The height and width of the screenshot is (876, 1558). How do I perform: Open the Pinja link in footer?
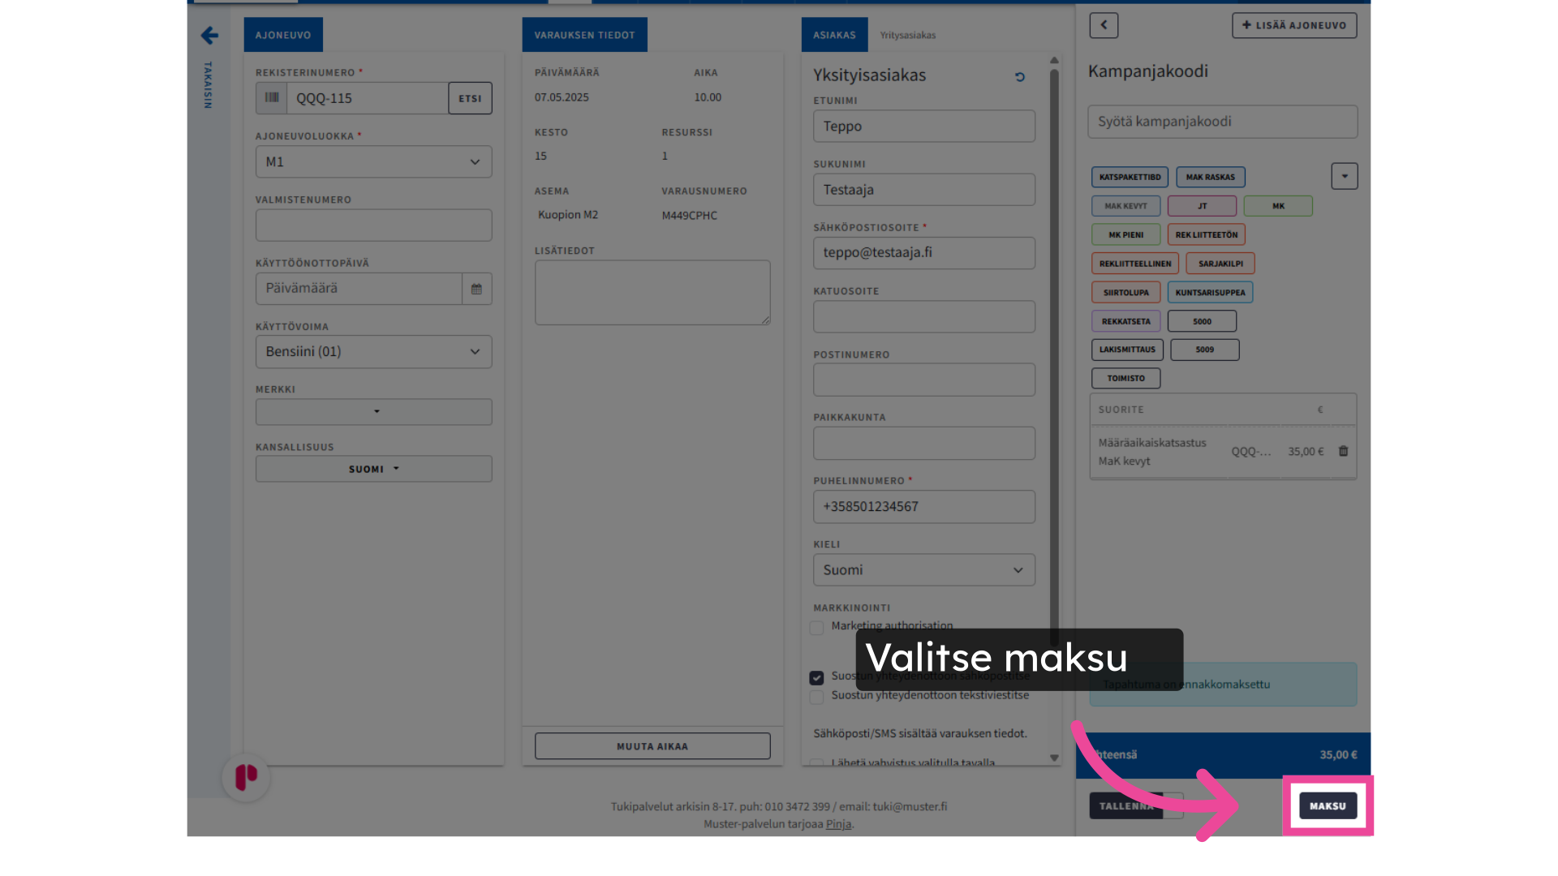(x=838, y=824)
